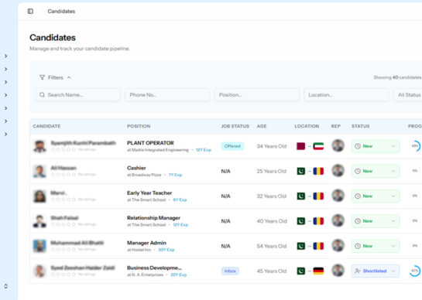Image resolution: width=422 pixels, height=300 pixels.
Task: Click the Romania flag in Early Year Teacher row
Action: coord(318,196)
